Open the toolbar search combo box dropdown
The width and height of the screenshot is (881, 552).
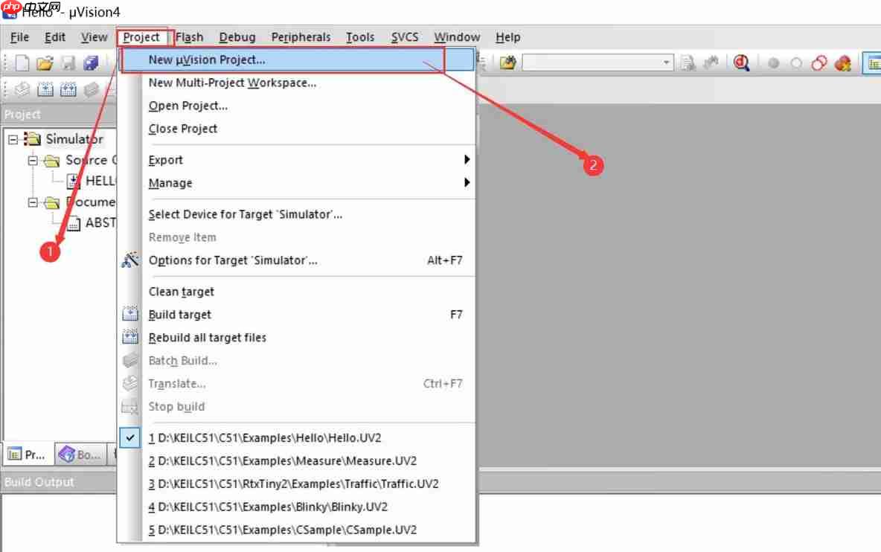click(x=666, y=62)
